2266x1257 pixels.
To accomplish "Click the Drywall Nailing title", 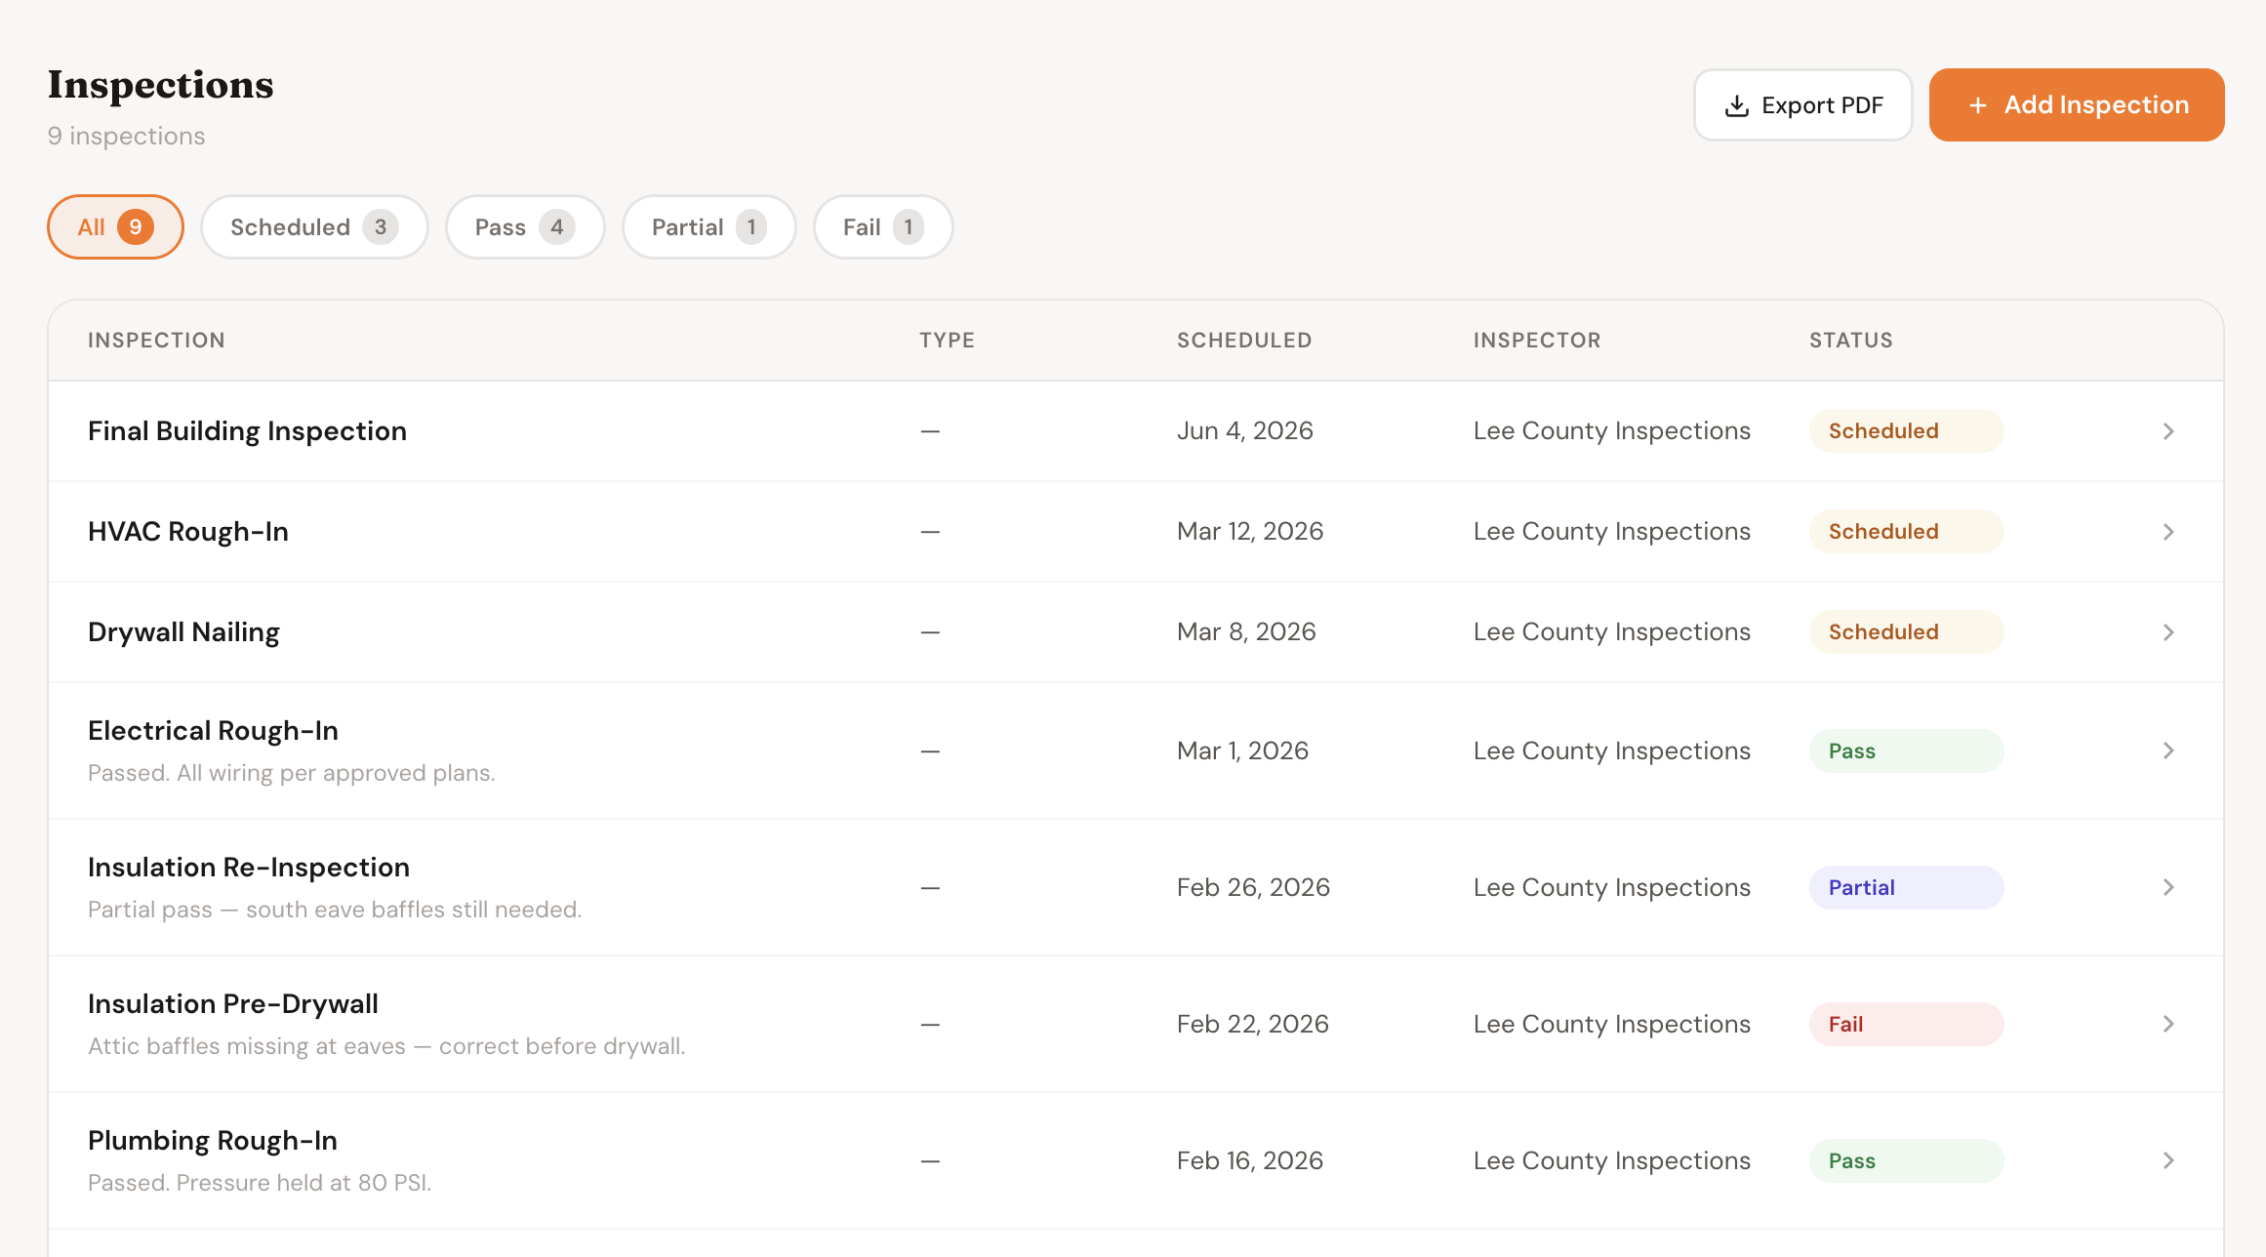I will click(x=183, y=632).
